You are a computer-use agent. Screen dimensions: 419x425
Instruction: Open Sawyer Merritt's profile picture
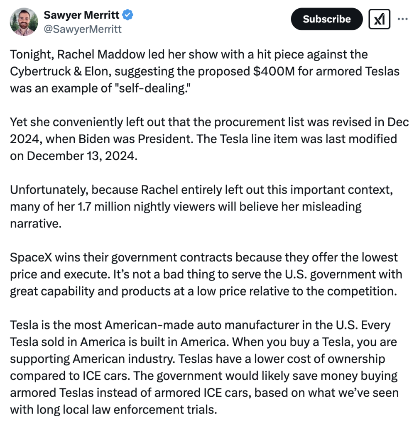(24, 22)
